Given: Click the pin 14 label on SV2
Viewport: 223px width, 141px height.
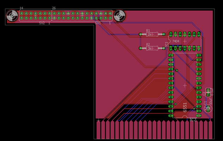Looking at the screenshot, I should 21,8.
